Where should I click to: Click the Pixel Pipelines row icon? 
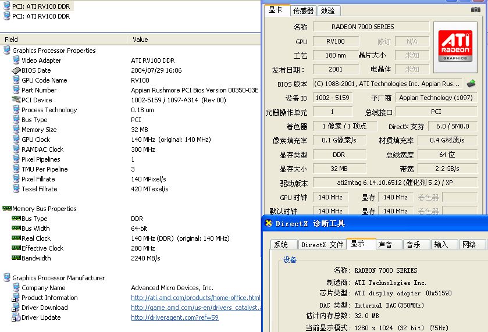click(16, 159)
